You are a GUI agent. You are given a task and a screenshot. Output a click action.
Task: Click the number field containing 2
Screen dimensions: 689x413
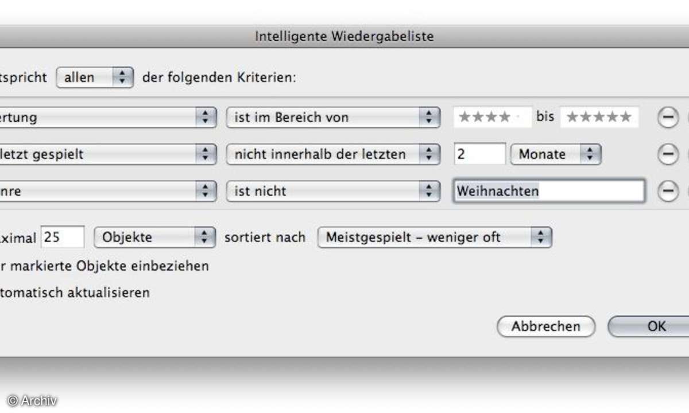tap(479, 154)
